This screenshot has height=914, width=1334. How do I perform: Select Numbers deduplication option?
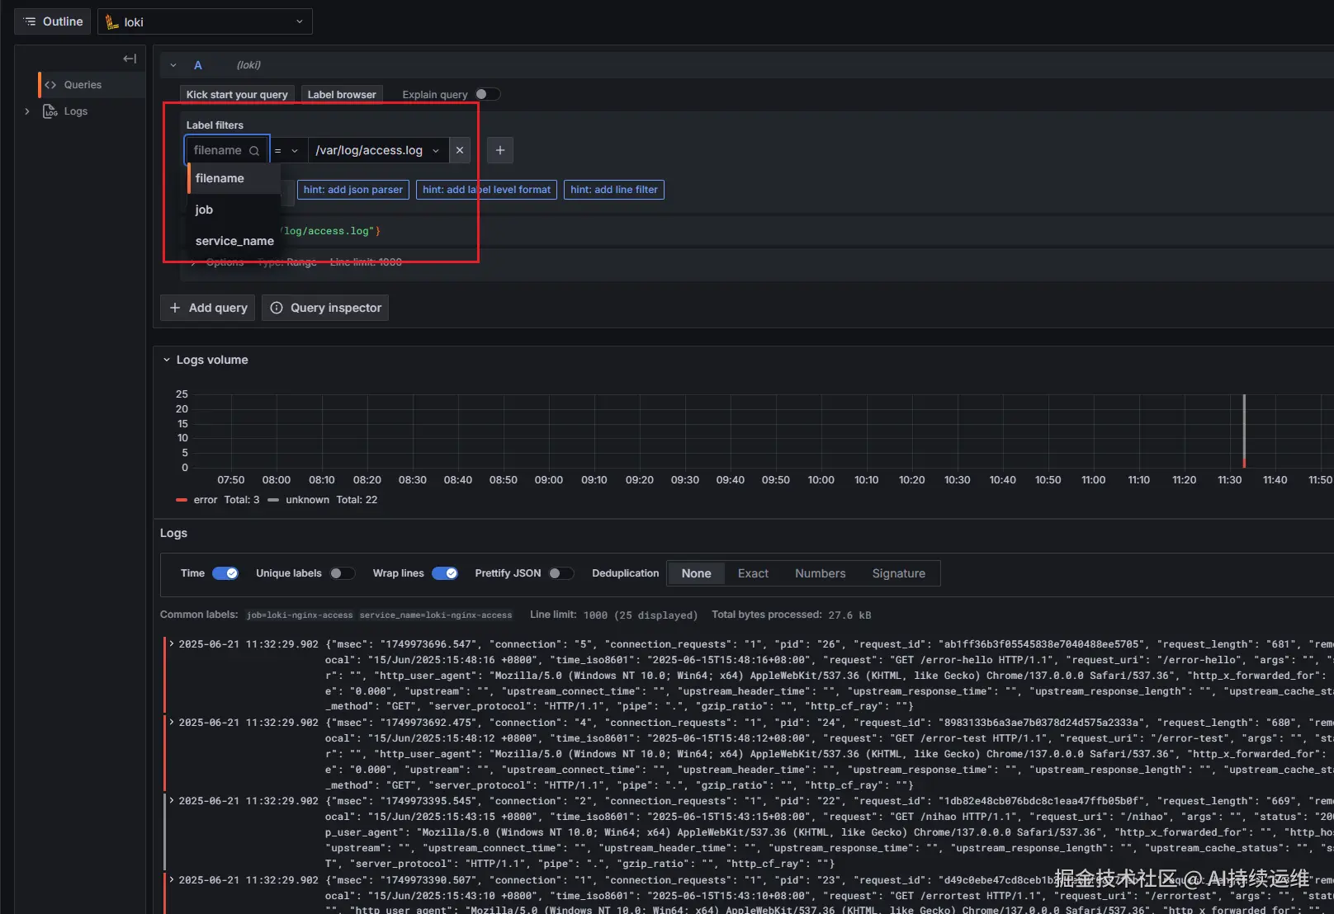click(x=821, y=573)
